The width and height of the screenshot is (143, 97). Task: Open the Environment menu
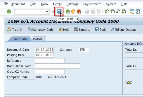coord(92,4)
